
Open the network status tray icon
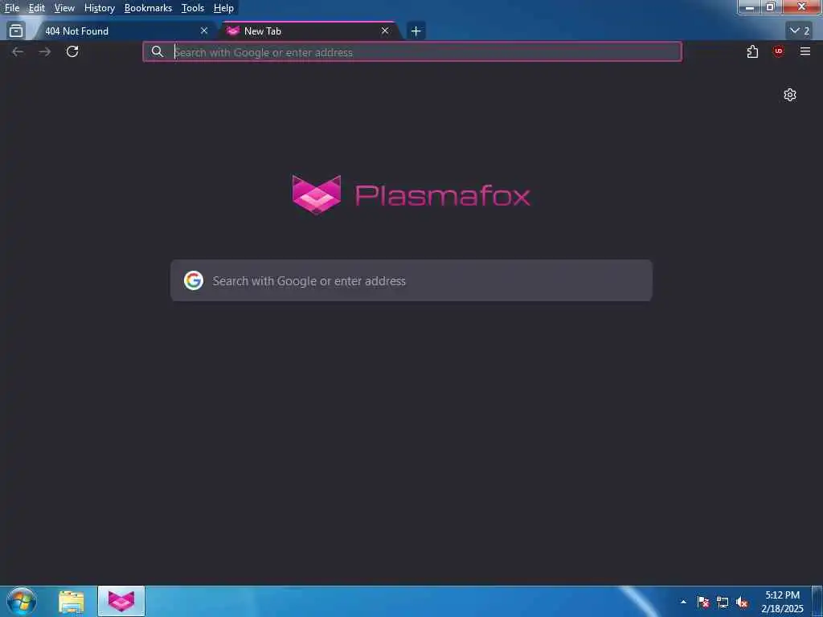pyautogui.click(x=723, y=602)
